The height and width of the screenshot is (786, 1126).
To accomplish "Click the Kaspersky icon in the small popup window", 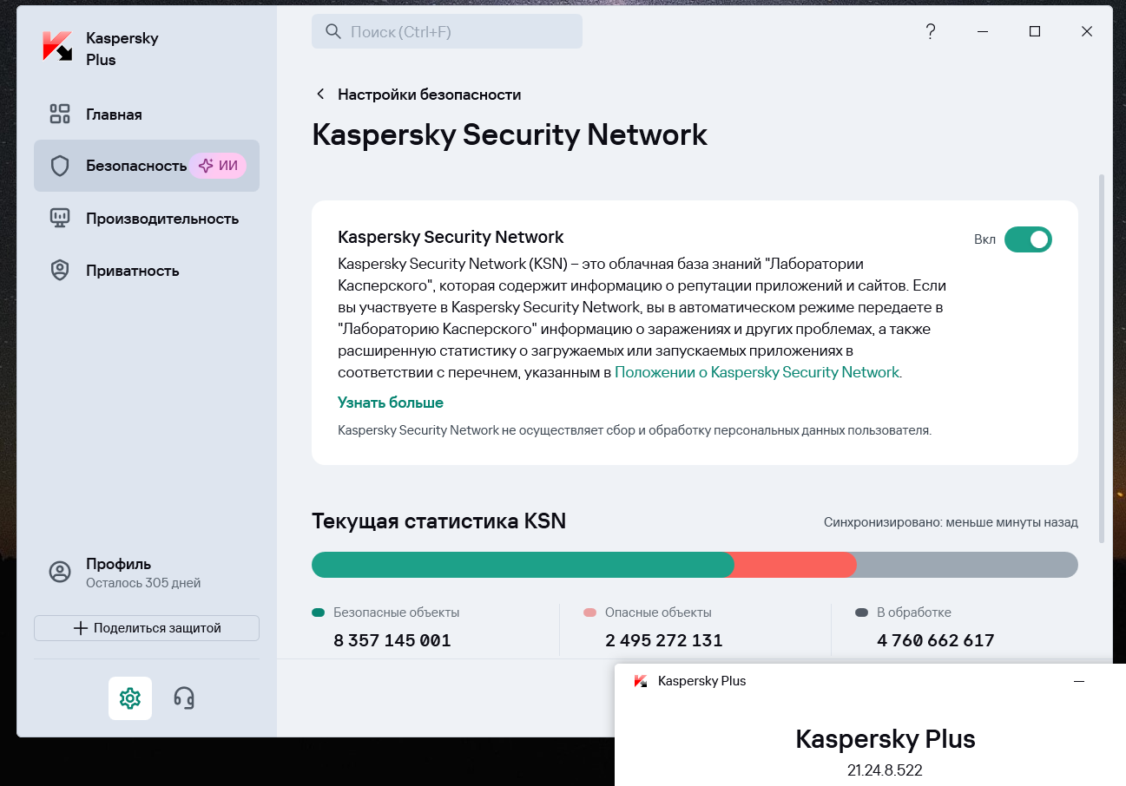I will click(x=641, y=681).
